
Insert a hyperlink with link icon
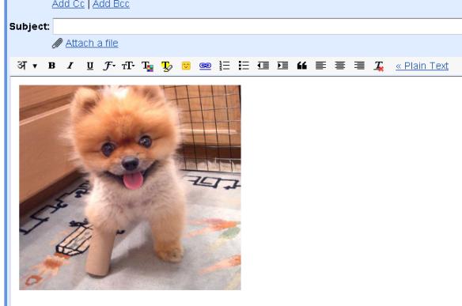coord(205,66)
